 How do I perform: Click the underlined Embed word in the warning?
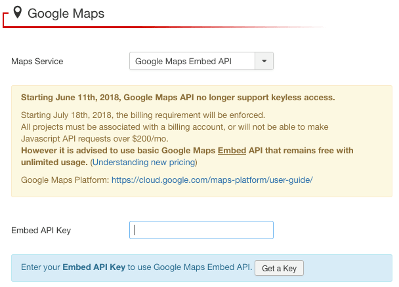[x=232, y=150]
